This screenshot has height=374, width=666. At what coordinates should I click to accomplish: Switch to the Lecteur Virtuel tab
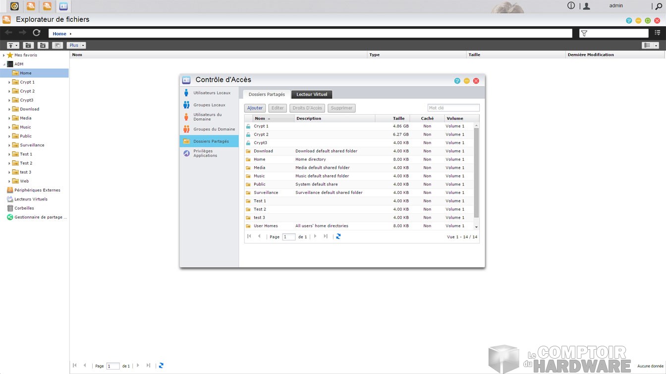coord(312,94)
